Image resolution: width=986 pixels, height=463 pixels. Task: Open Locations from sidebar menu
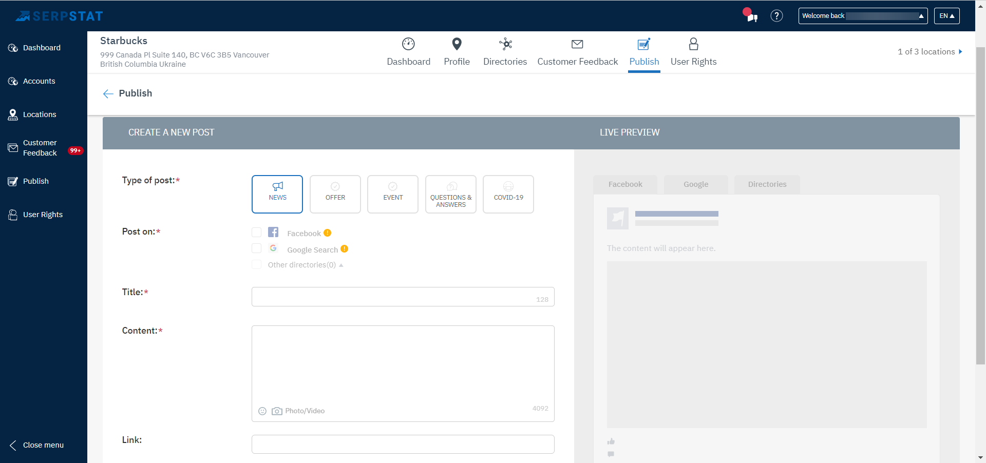[40, 114]
